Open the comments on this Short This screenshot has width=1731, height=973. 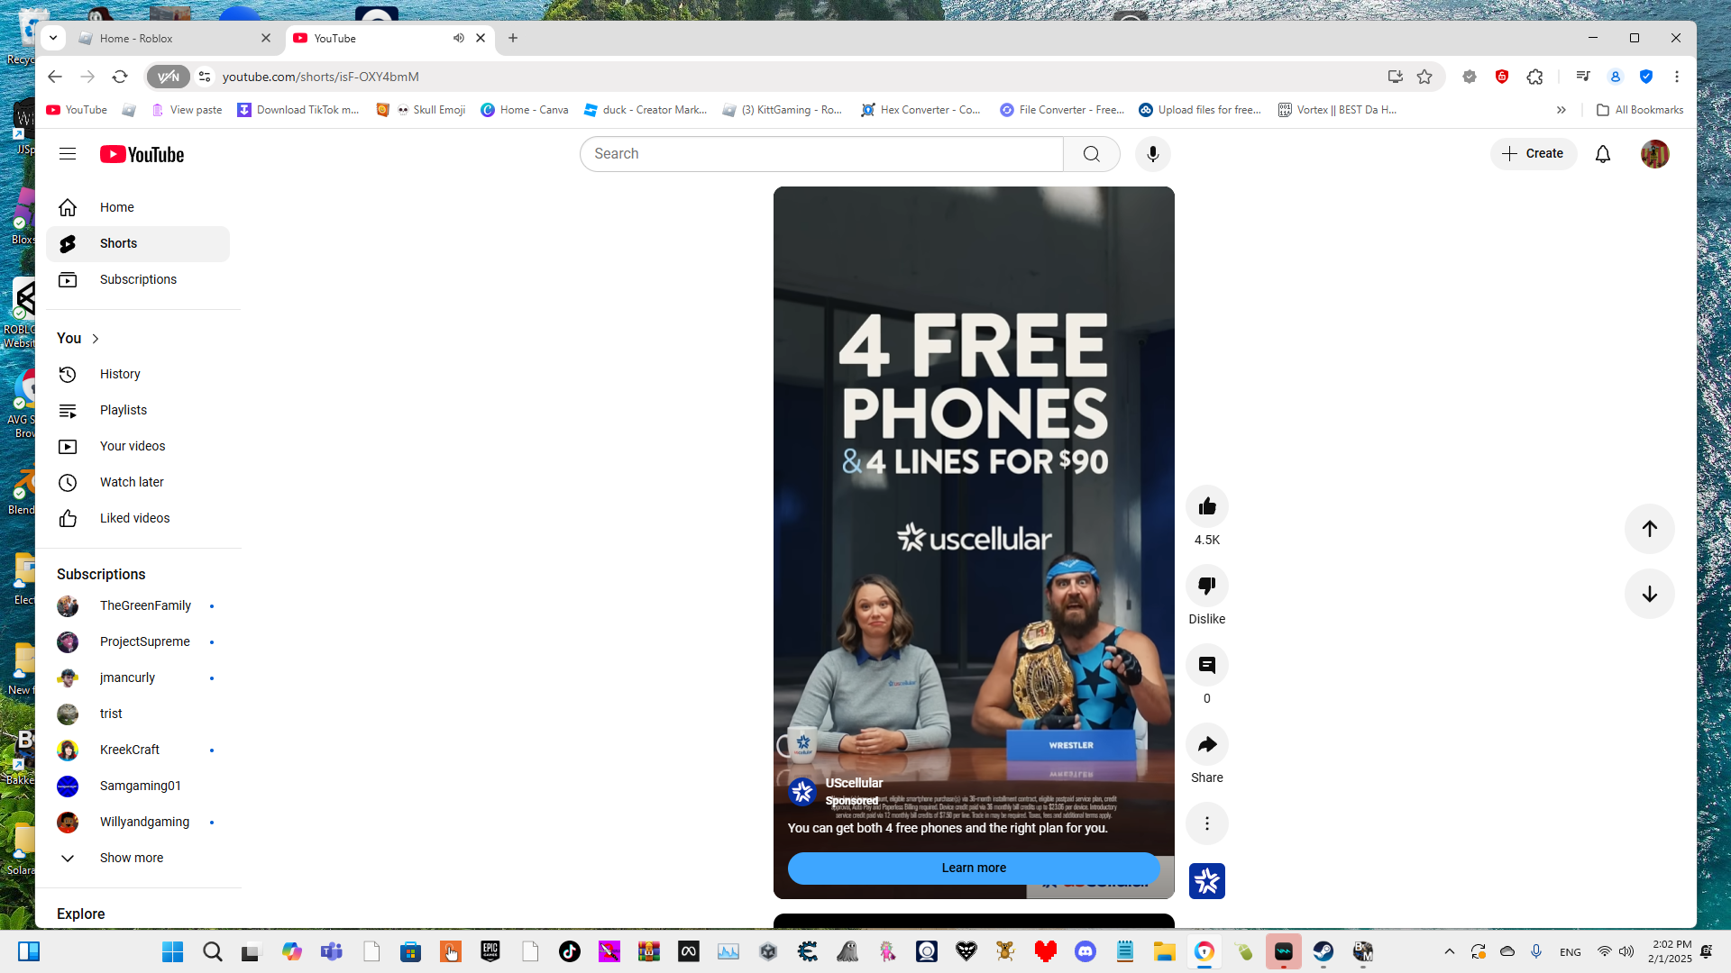click(x=1206, y=665)
